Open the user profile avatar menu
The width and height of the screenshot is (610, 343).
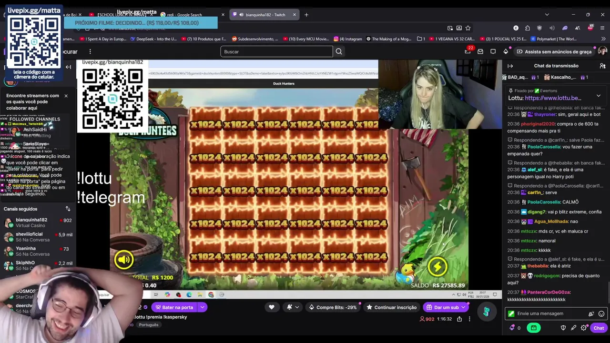click(602, 51)
